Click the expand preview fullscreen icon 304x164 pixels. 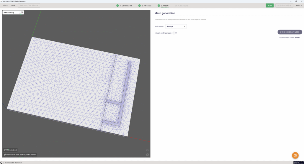(x=148, y=155)
